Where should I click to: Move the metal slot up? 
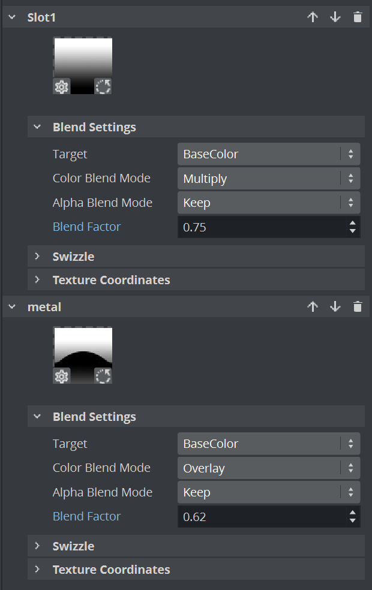[312, 307]
